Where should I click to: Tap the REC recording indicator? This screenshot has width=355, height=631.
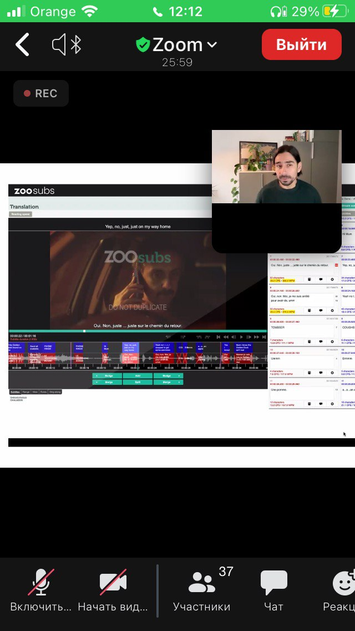[41, 93]
